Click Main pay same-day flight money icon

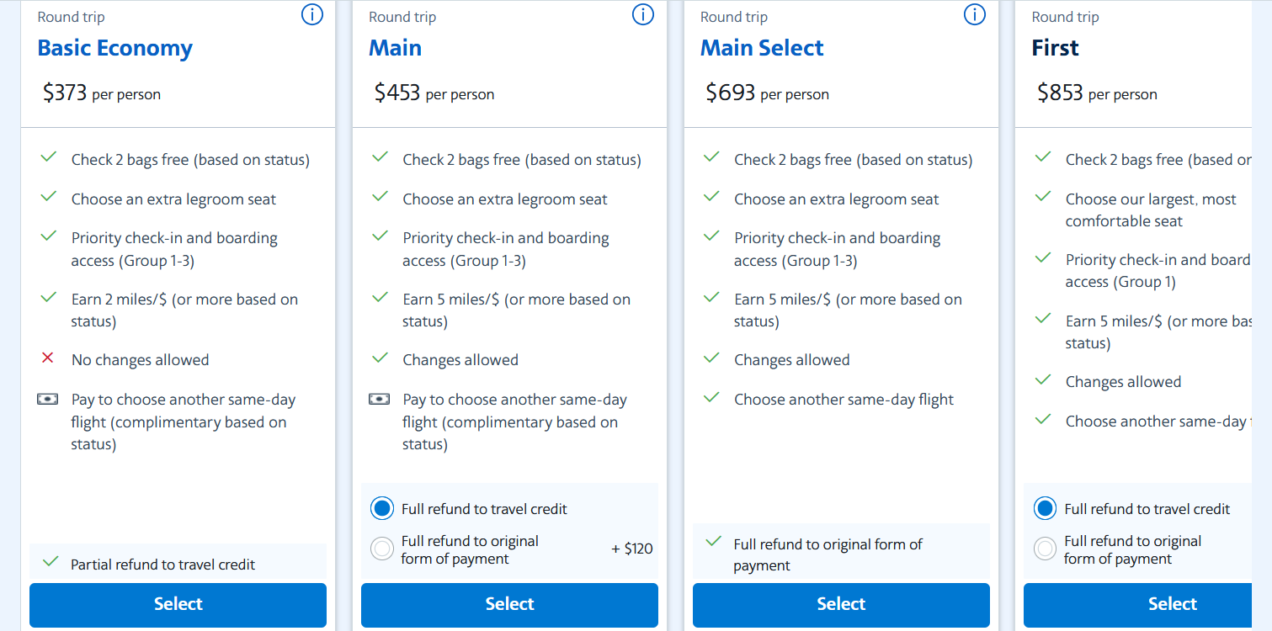380,400
